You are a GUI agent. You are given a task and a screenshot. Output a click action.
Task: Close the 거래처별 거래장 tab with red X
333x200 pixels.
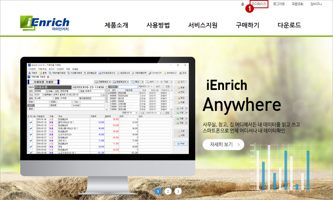48,77
